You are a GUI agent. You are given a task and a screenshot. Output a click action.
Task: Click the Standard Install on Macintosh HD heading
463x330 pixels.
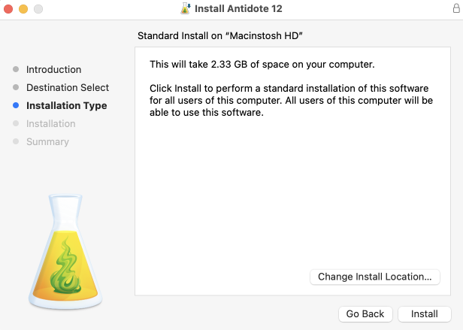pyautogui.click(x=225, y=36)
